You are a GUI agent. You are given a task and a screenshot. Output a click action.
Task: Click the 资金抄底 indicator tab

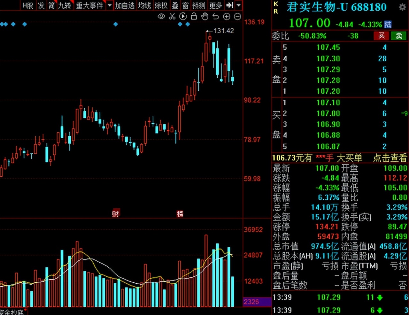click(12, 312)
